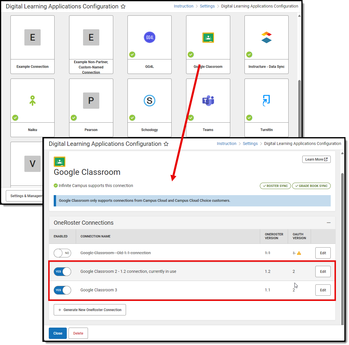Image resolution: width=349 pixels, height=345 pixels.
Task: Click the green supported-connection checkmark icon
Action: 56,186
